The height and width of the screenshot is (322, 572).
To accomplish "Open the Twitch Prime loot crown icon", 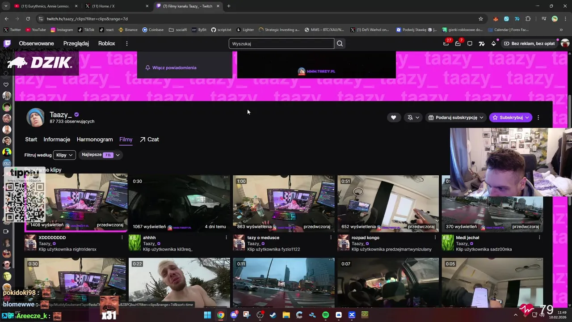I will click(446, 43).
